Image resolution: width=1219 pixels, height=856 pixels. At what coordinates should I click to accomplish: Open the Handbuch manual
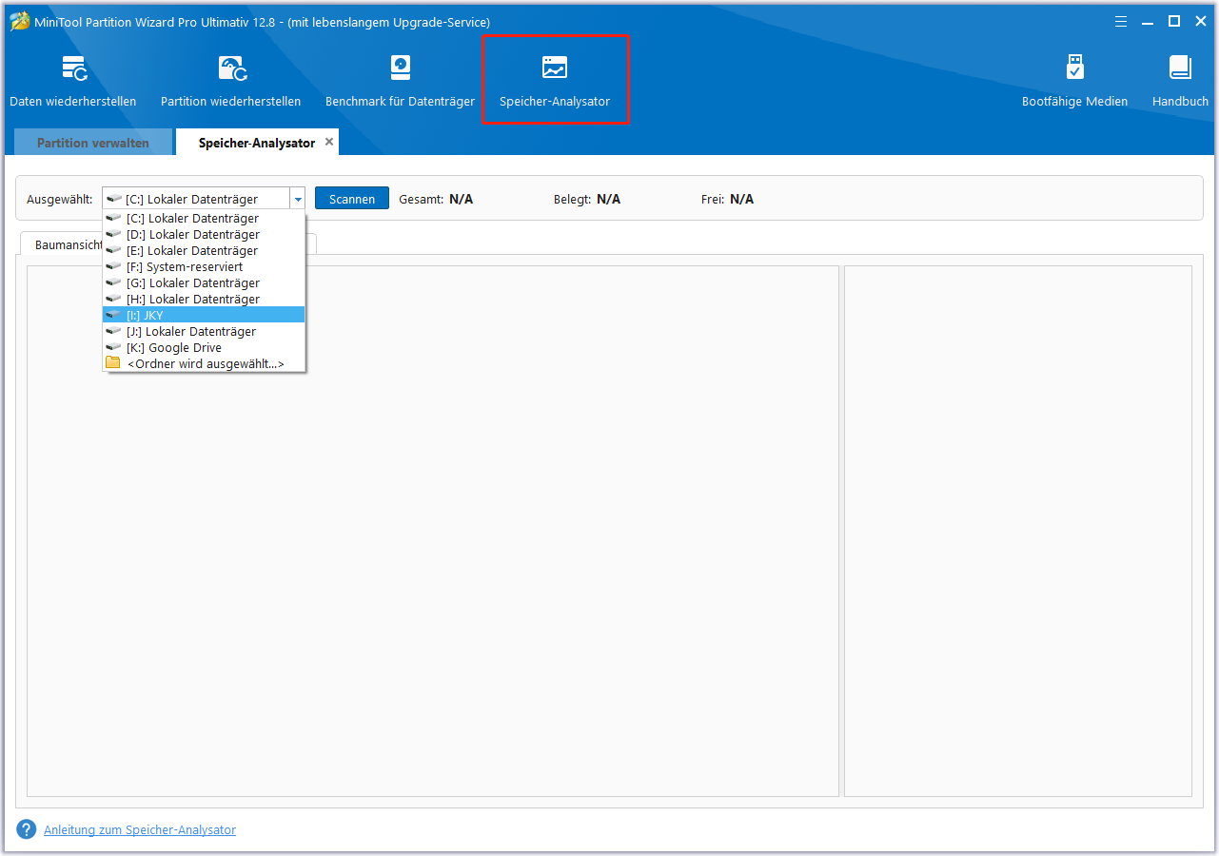coord(1180,81)
